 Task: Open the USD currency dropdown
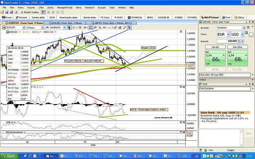coord(242,34)
